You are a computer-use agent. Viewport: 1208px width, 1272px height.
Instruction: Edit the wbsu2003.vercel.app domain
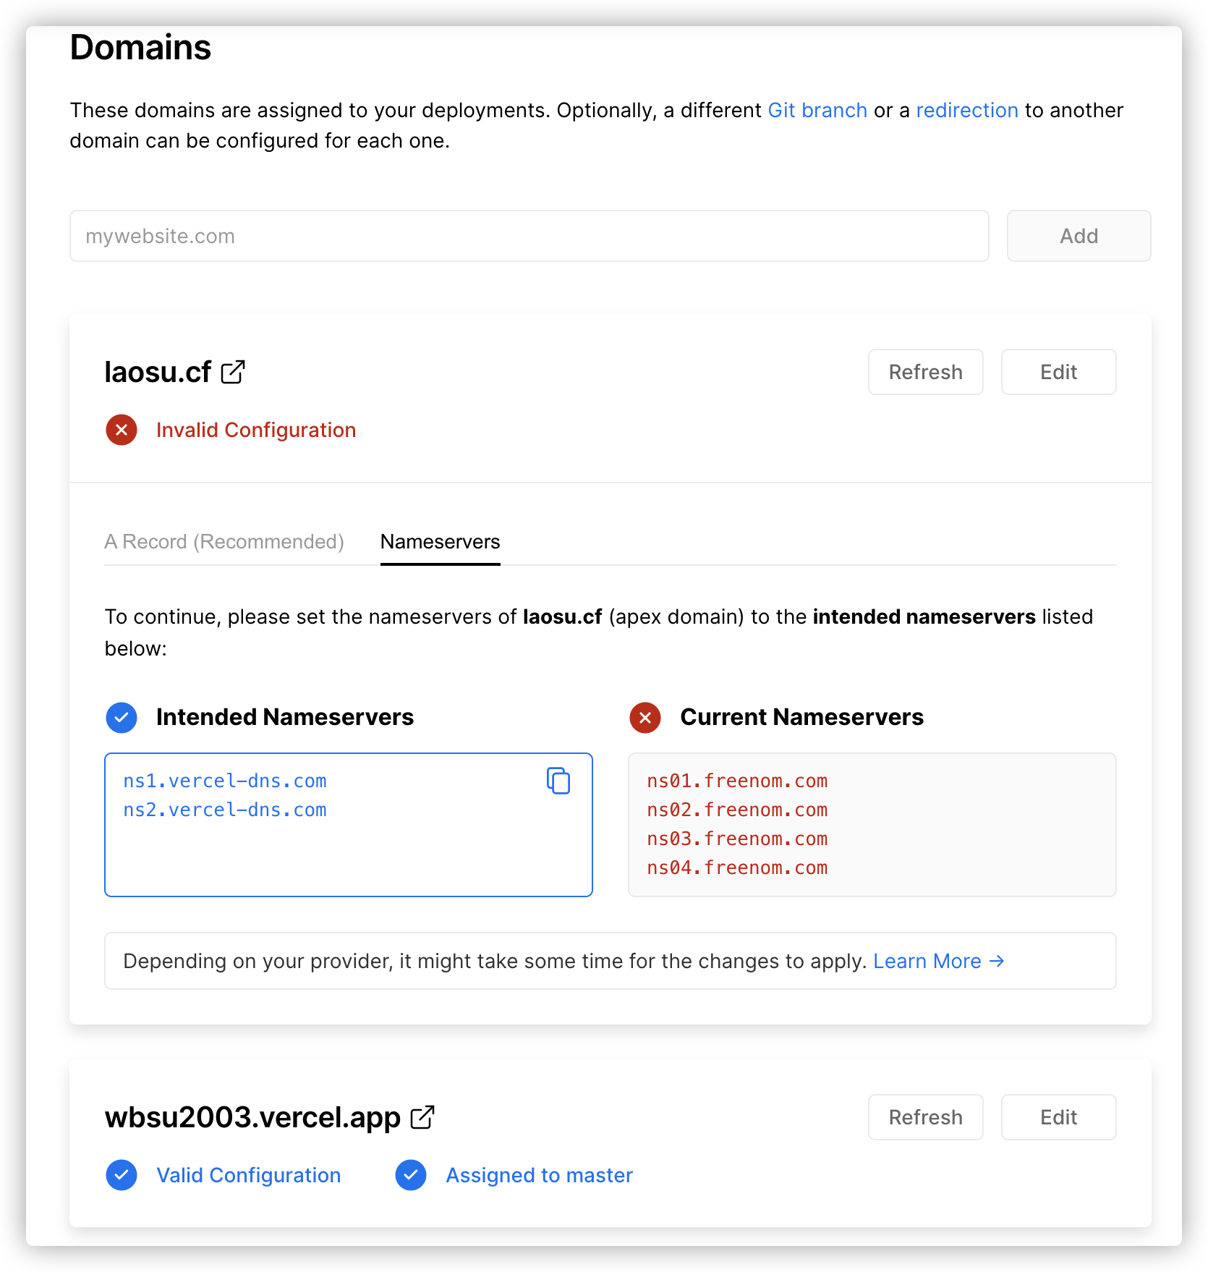click(x=1058, y=1117)
